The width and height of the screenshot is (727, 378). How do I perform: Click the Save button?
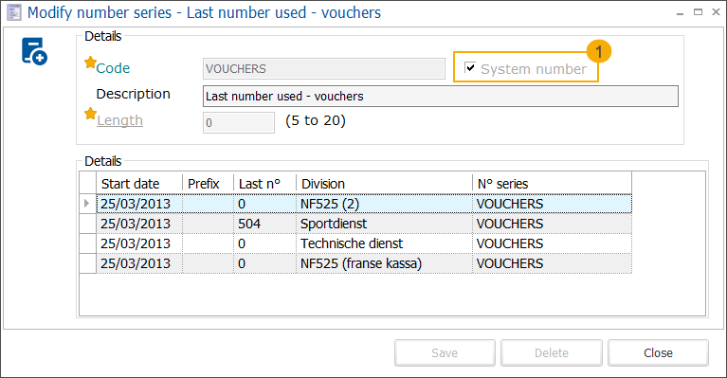point(445,353)
